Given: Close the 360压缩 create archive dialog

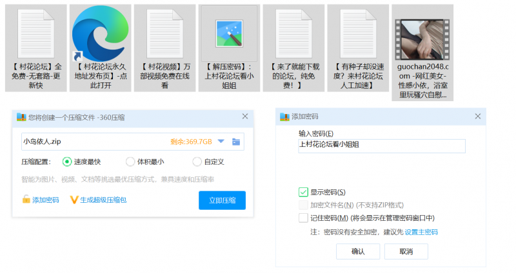Looking at the screenshot, I should [x=245, y=117].
